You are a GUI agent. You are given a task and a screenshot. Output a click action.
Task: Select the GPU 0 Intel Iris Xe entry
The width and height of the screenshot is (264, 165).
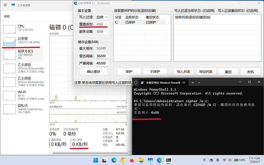23,109
